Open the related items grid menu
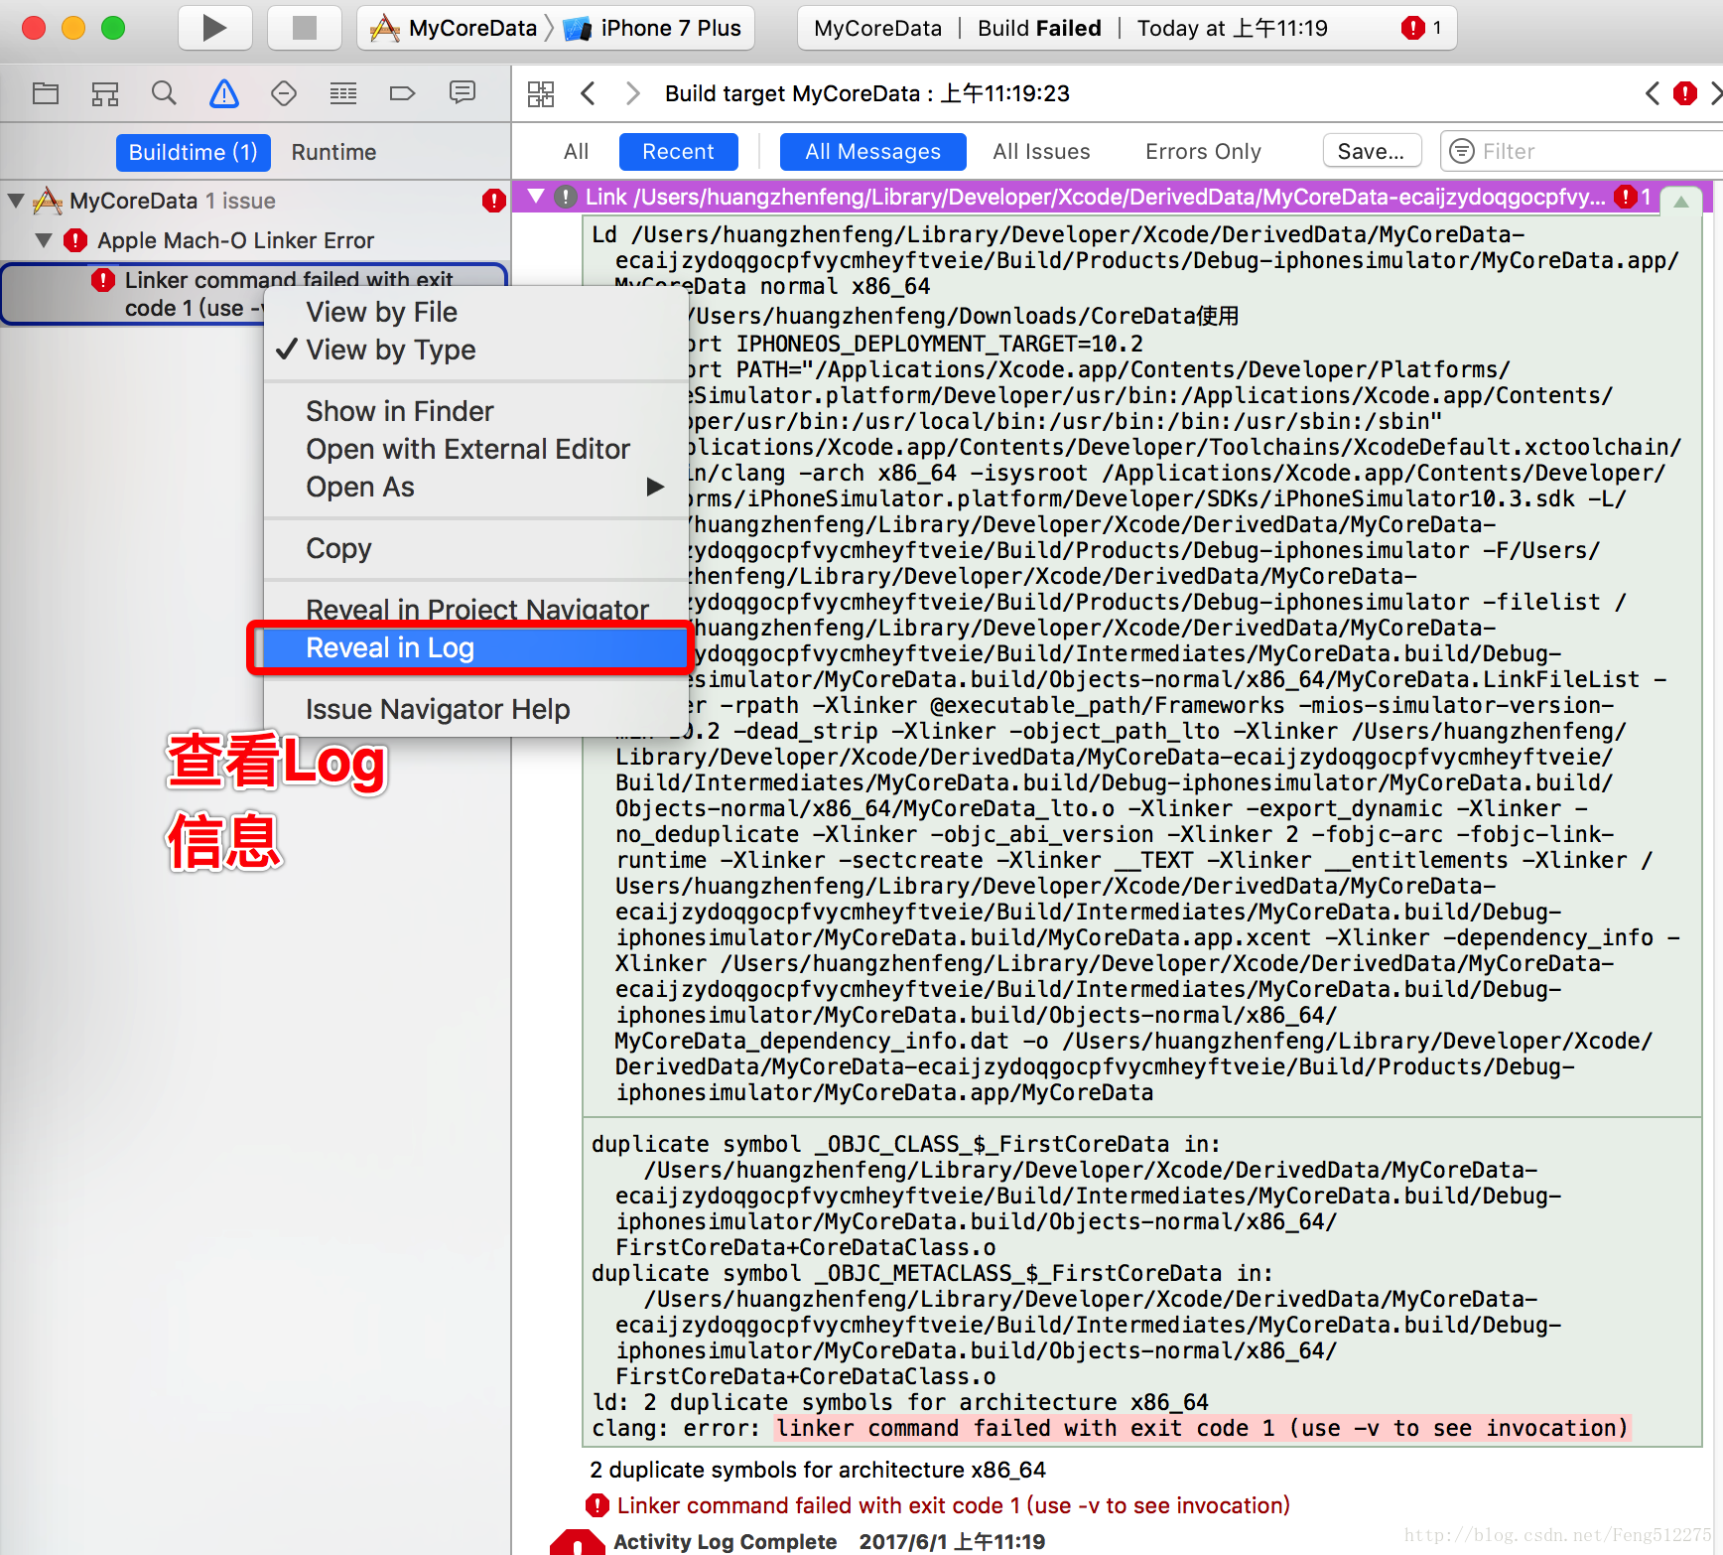The height and width of the screenshot is (1555, 1723). click(541, 93)
